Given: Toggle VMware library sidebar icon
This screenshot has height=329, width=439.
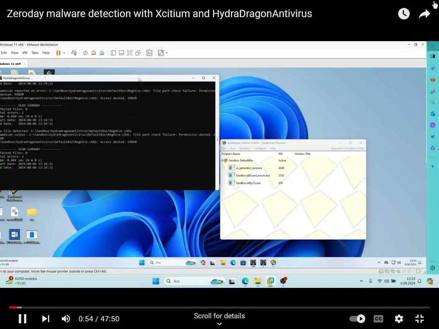Looking at the screenshot, I should [113, 53].
